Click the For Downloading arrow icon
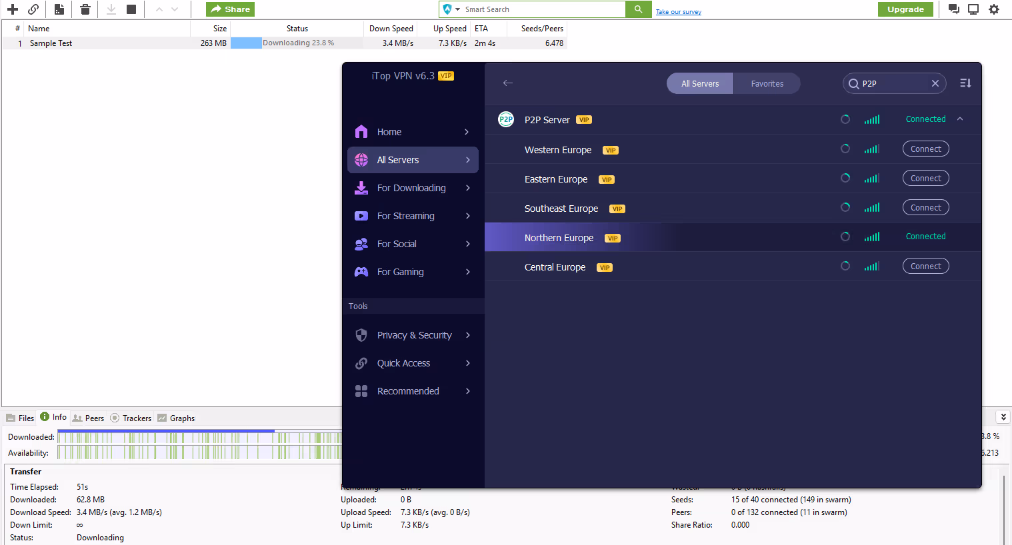 point(361,188)
